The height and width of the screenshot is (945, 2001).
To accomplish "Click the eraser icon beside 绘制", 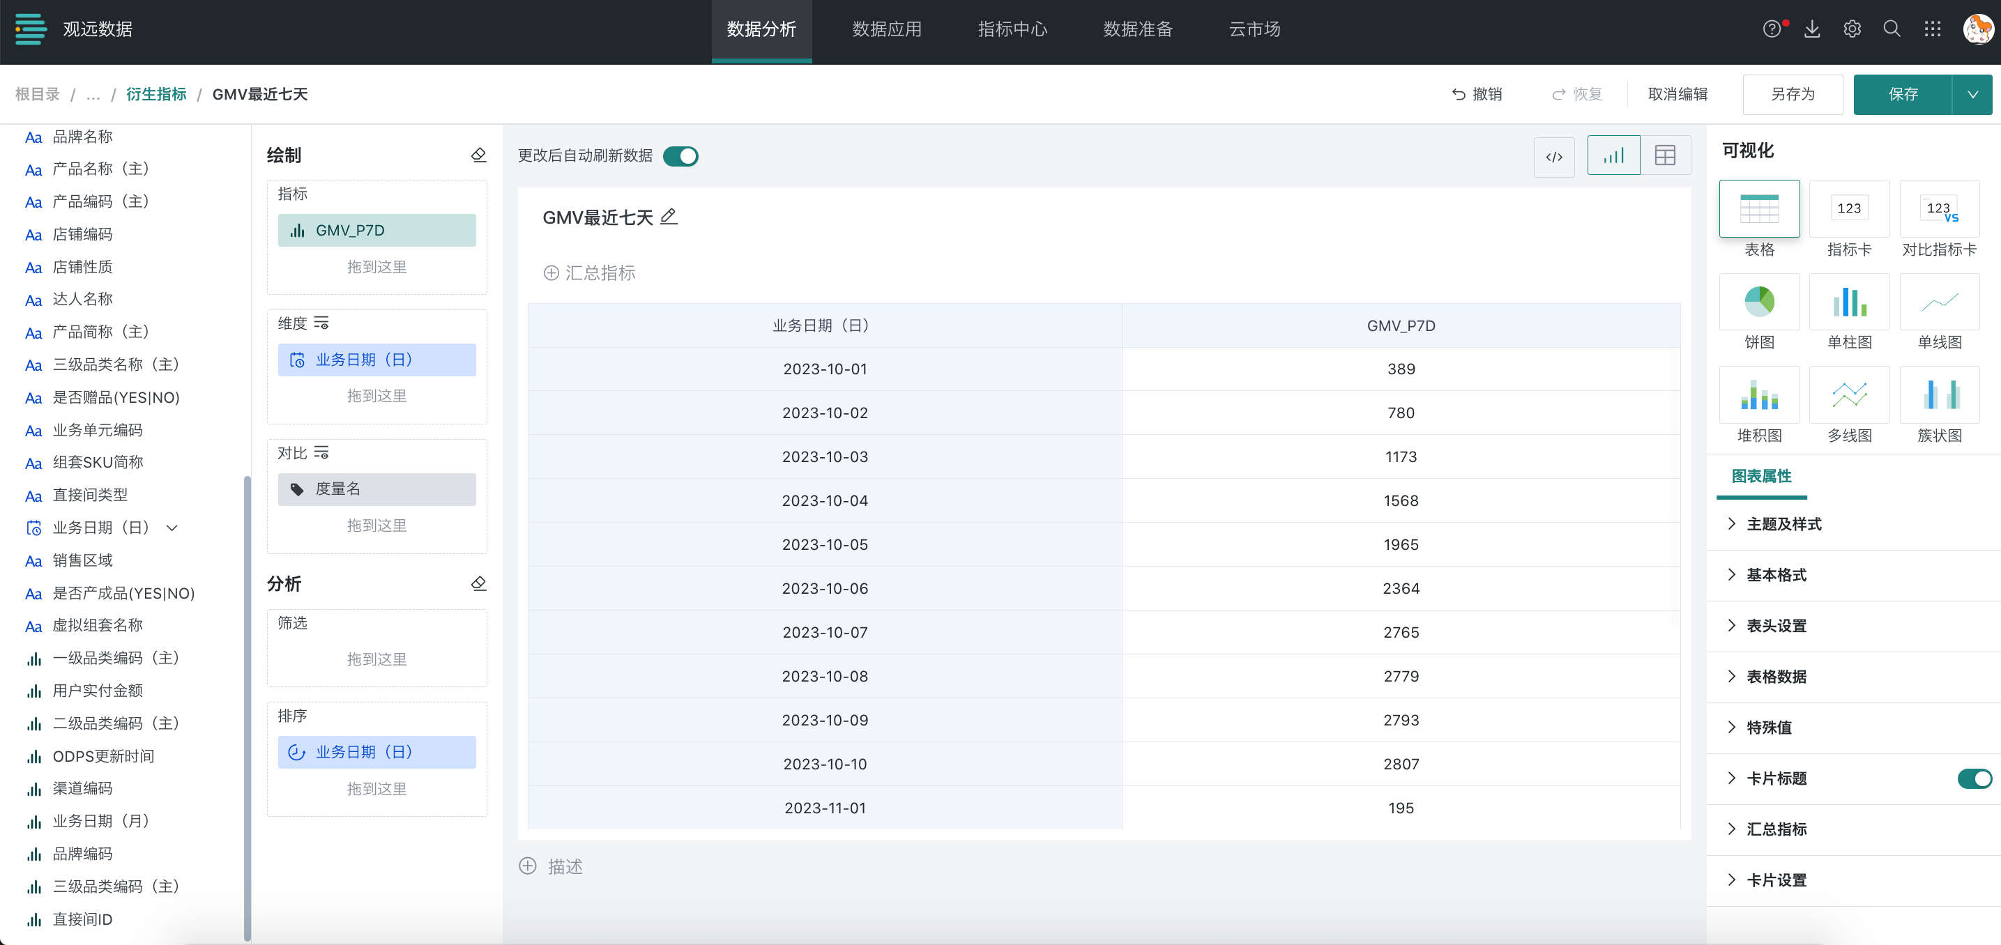I will [478, 155].
